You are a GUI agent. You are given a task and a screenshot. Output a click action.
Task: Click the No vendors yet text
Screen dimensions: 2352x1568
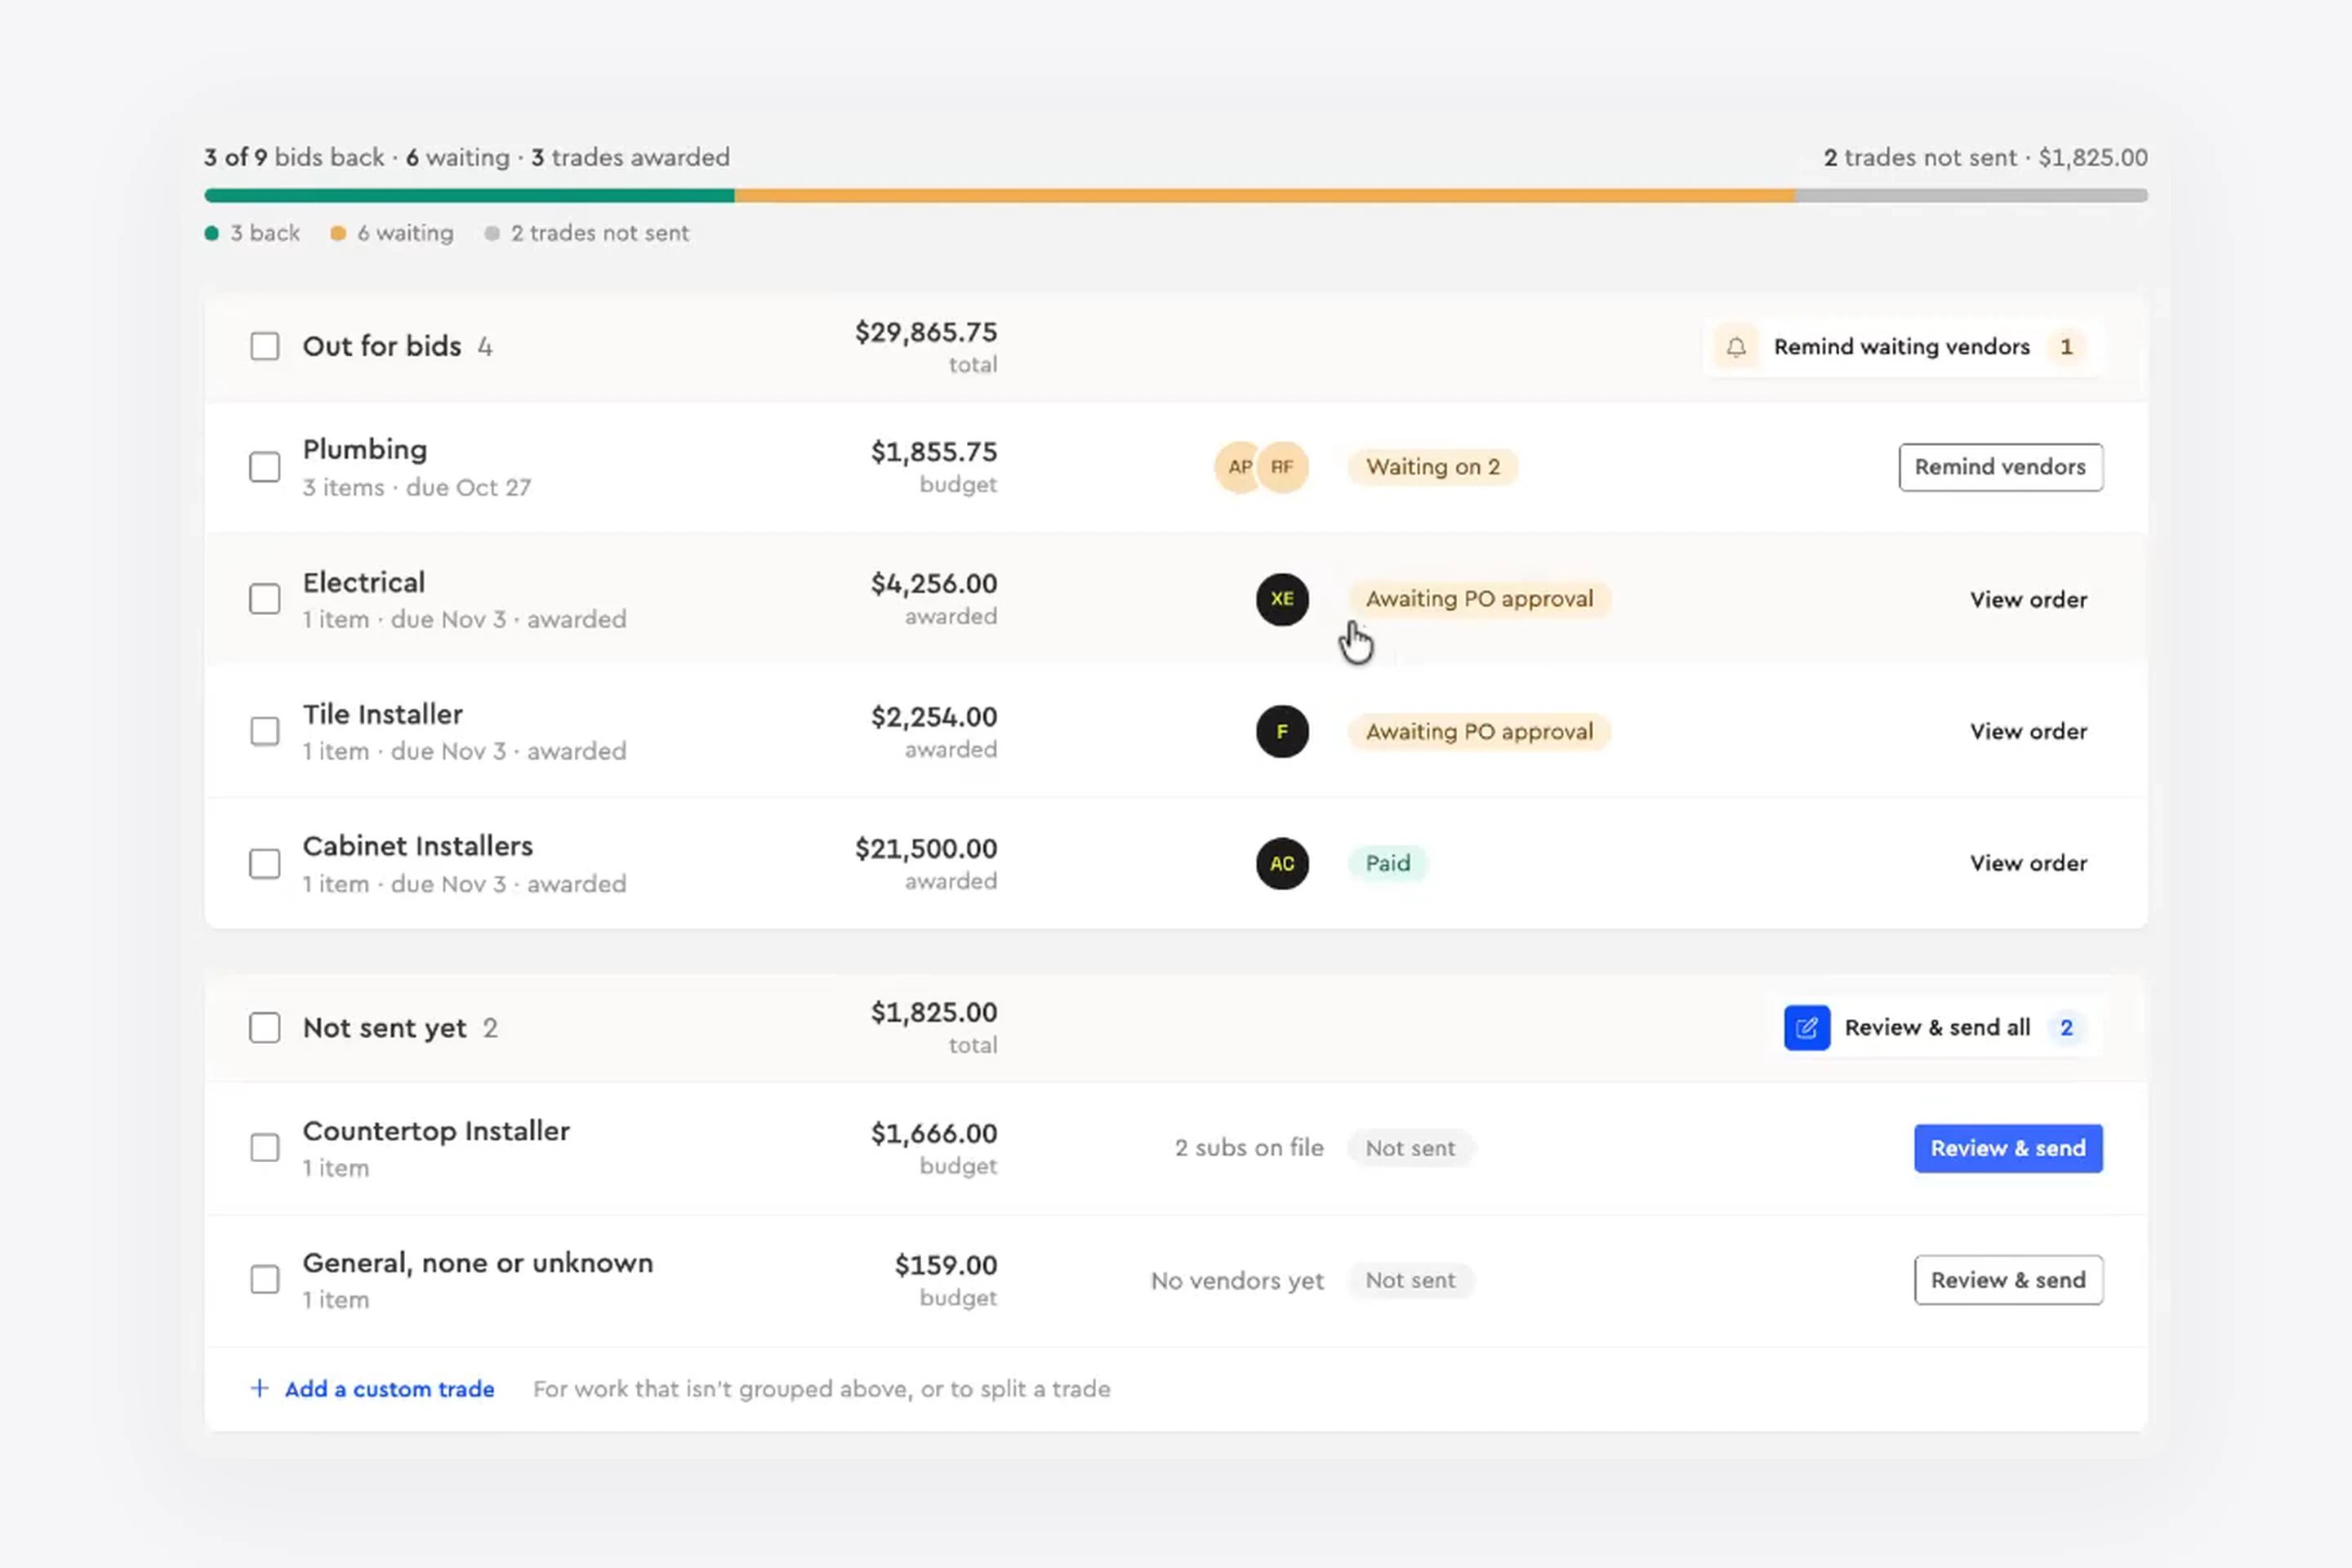tap(1237, 1280)
